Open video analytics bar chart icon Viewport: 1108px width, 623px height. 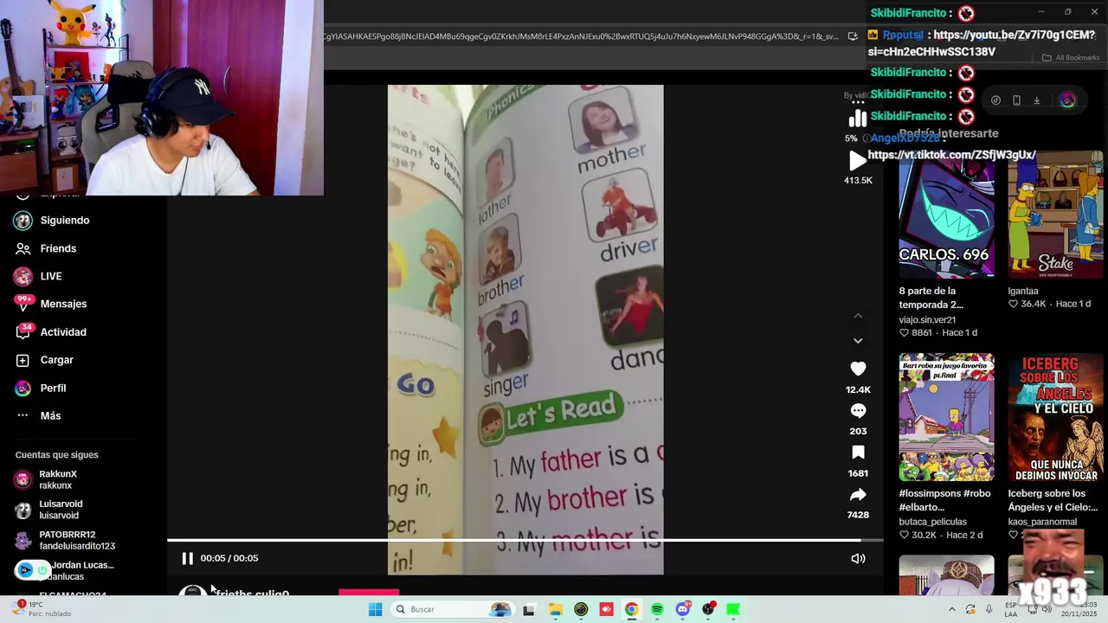pos(858,119)
